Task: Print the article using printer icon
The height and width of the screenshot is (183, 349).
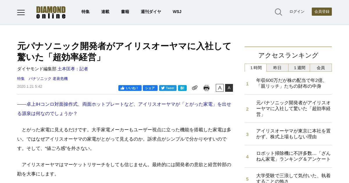Action: click(206, 88)
